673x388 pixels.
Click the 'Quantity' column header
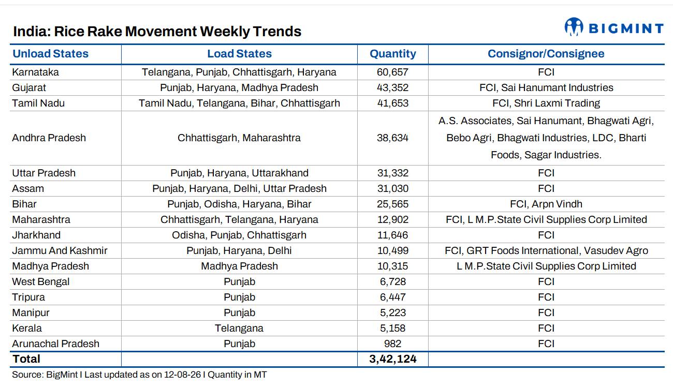[x=393, y=54]
